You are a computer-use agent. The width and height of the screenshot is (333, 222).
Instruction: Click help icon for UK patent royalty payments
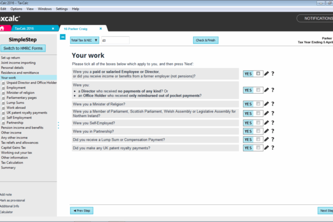[x=273, y=148]
